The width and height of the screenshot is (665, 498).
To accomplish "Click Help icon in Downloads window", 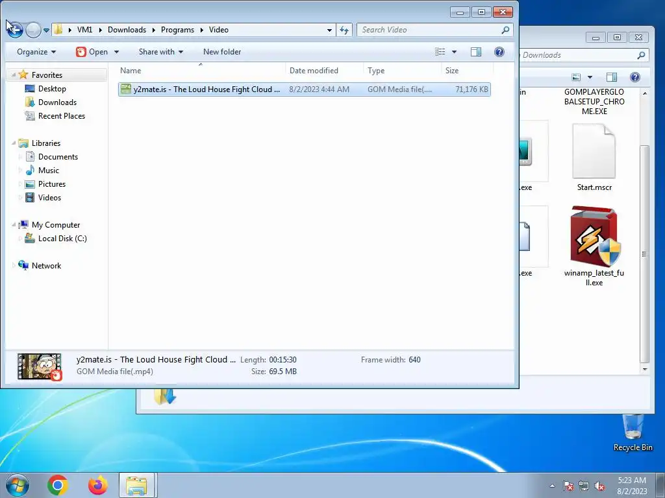I will pos(635,77).
